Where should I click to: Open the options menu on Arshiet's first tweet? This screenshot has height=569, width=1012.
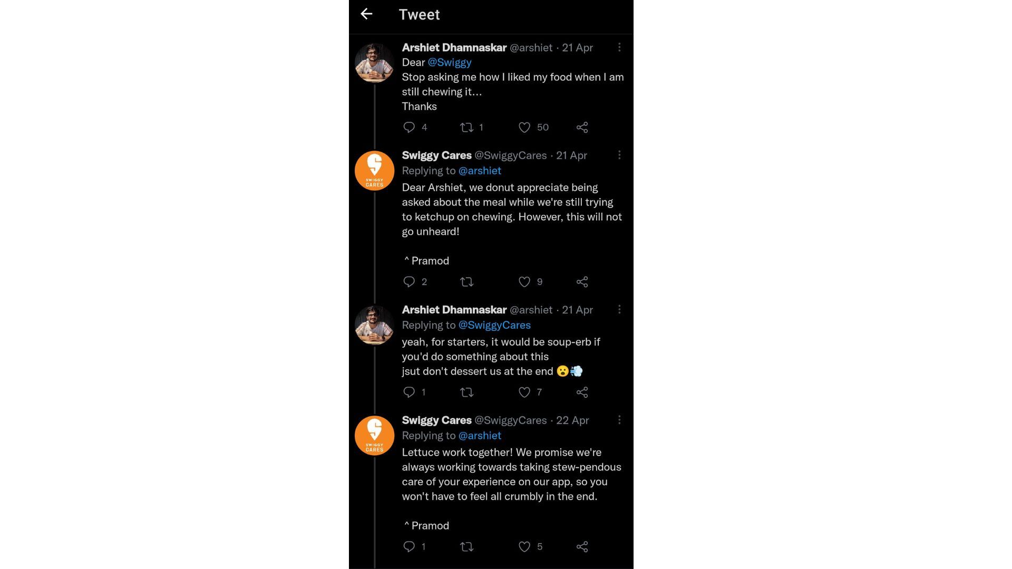[x=619, y=47]
